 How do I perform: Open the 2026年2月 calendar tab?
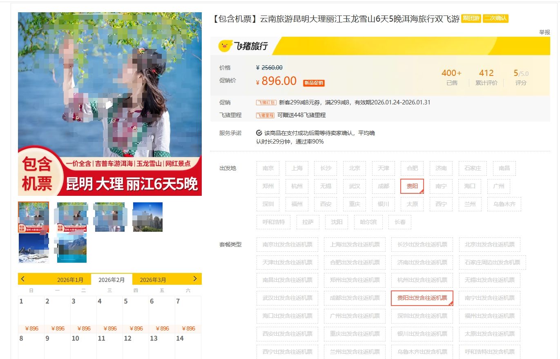[x=112, y=280]
